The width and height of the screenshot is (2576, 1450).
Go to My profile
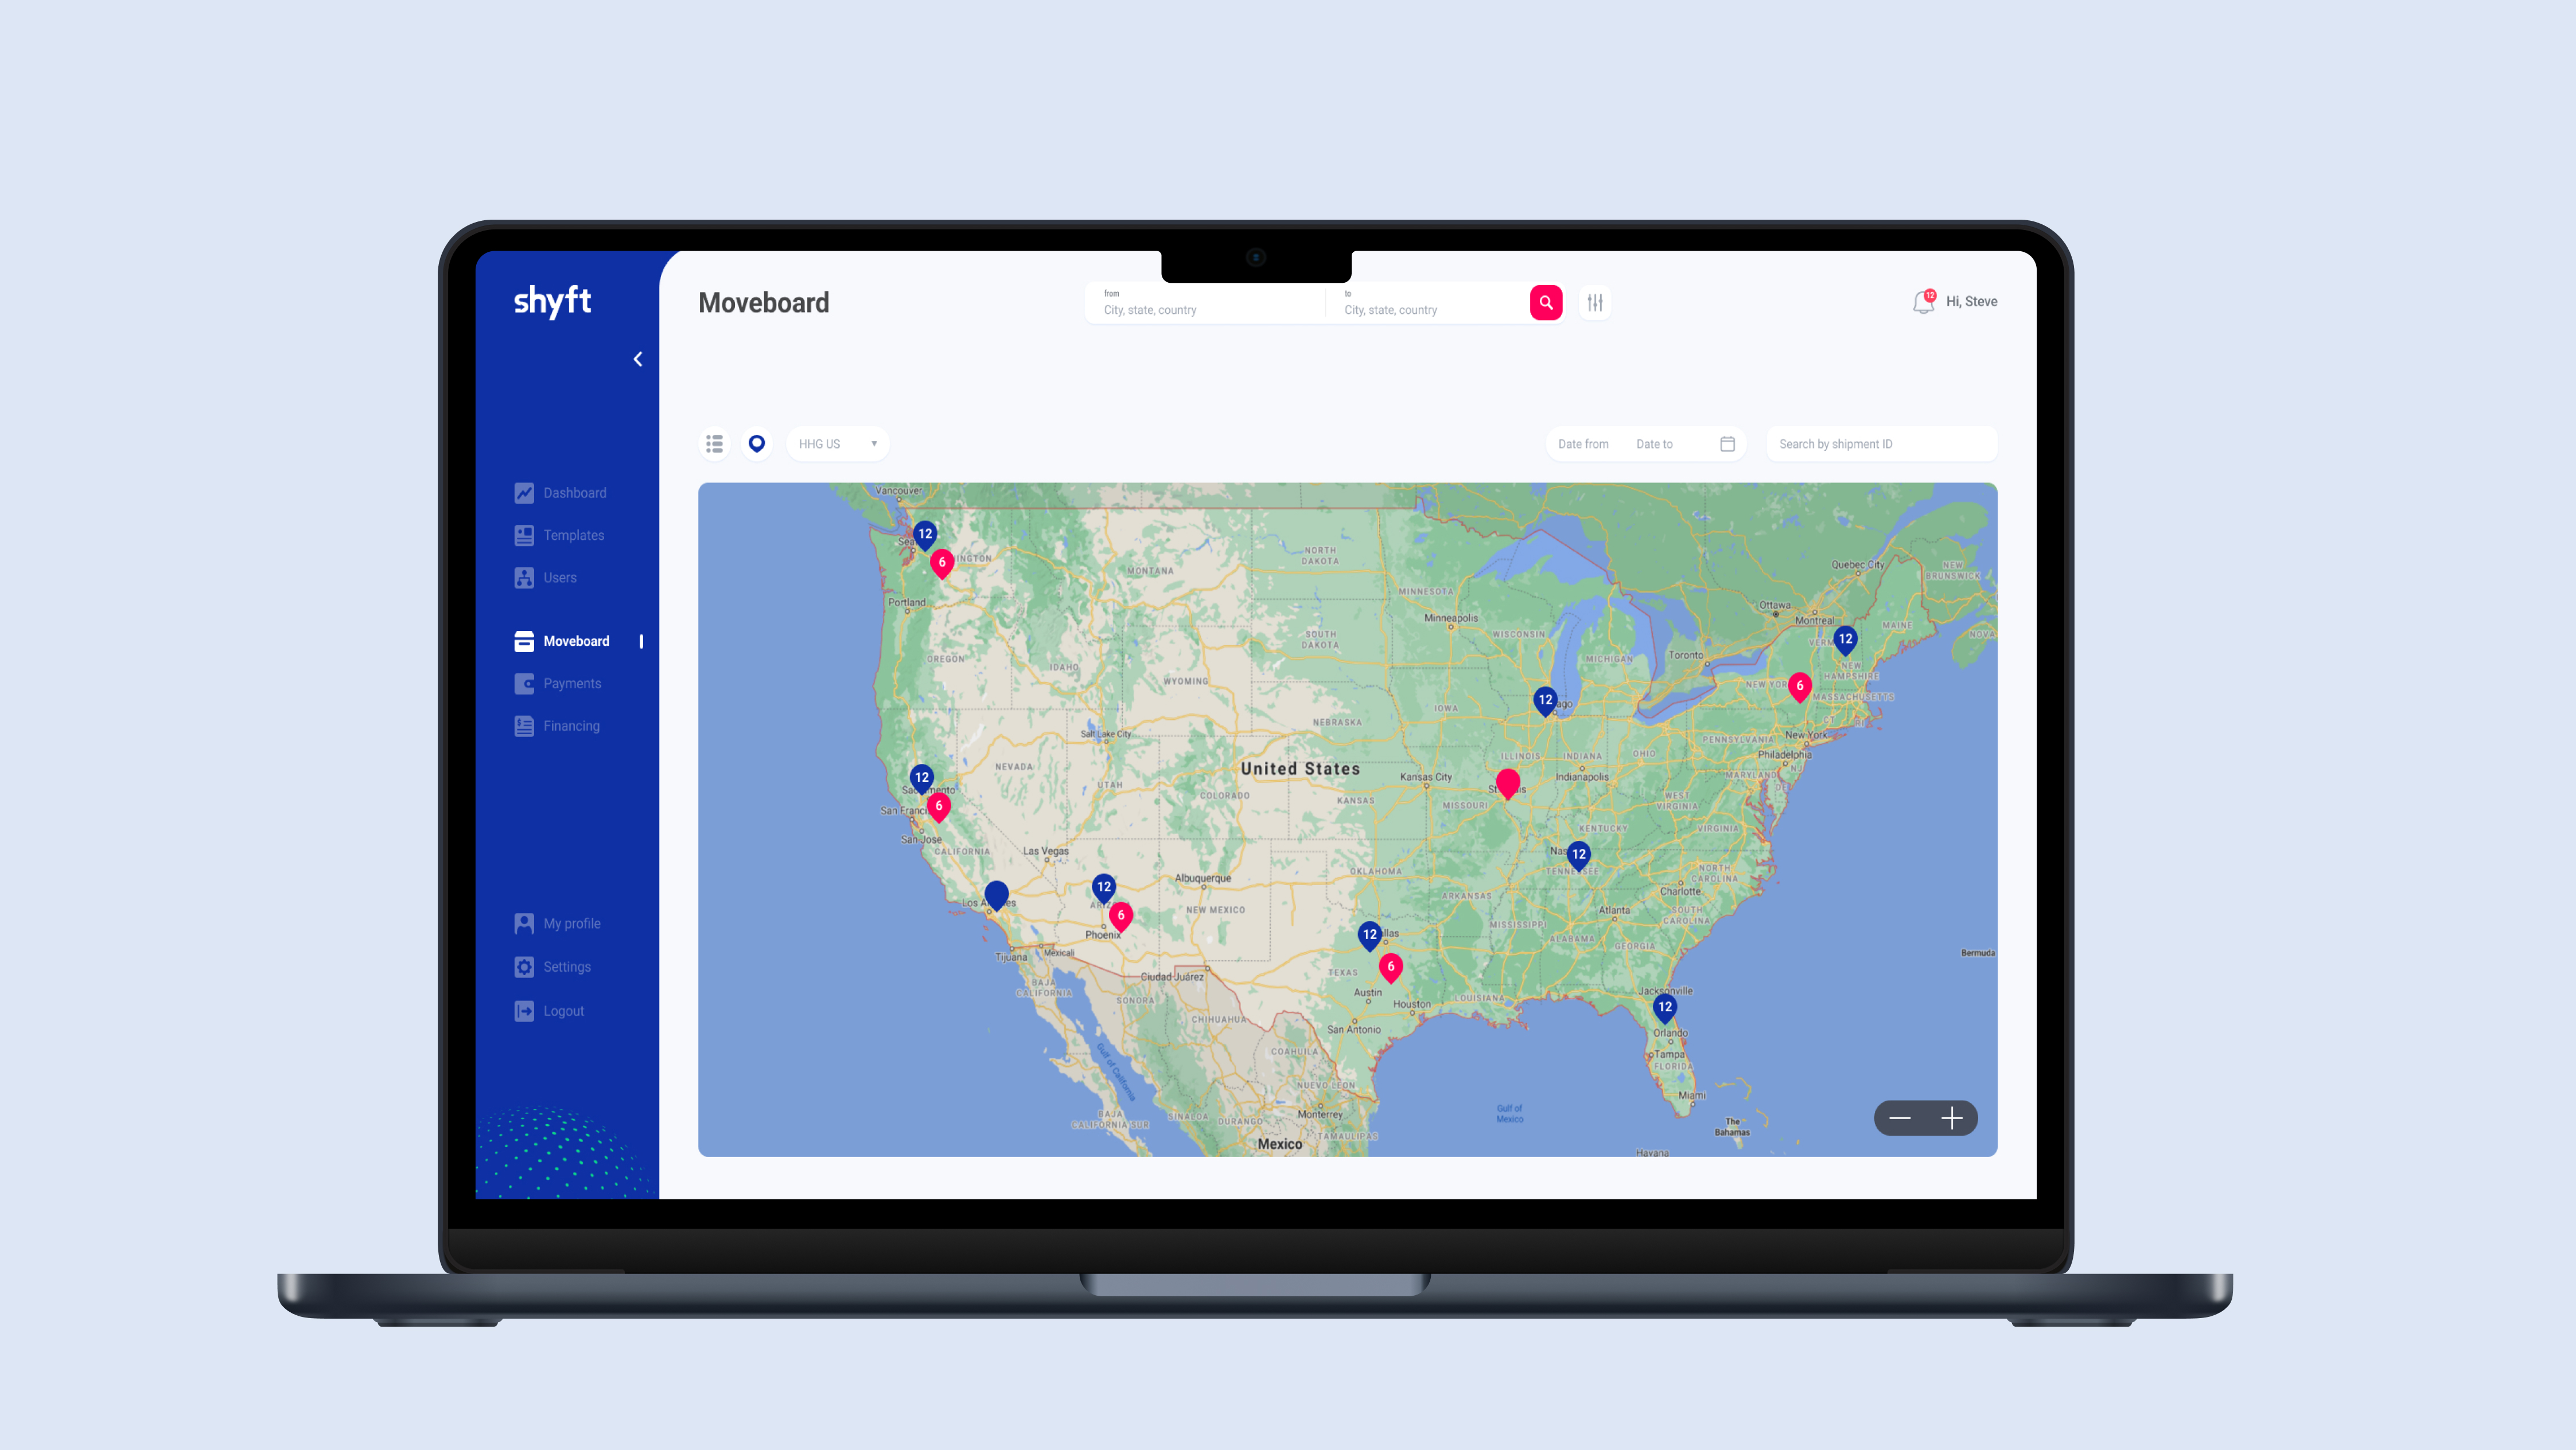pyautogui.click(x=572, y=923)
